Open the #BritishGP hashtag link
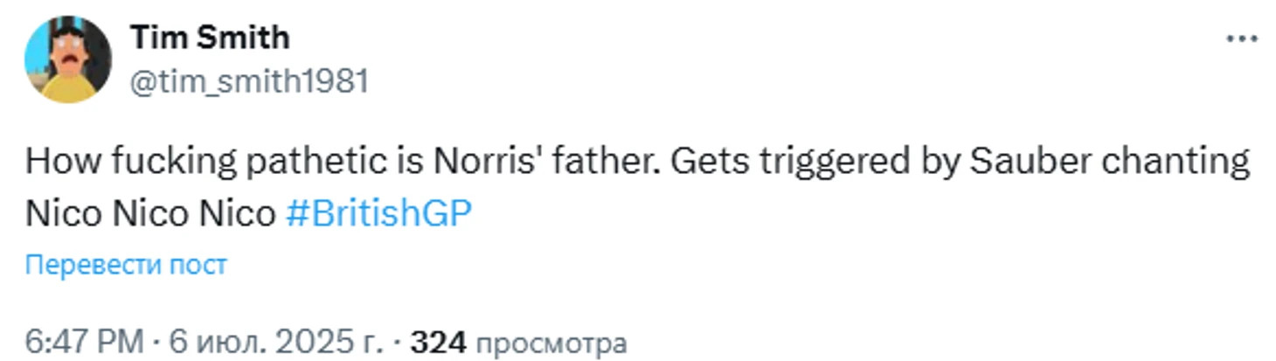This screenshot has height=361, width=1276. tap(378, 213)
